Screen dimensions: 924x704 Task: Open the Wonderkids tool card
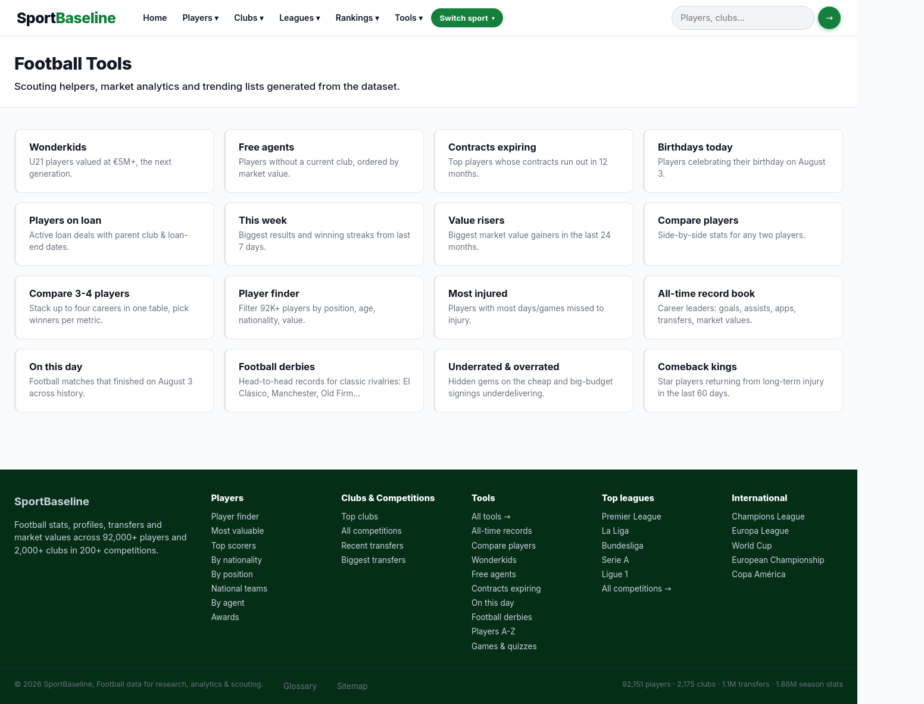pos(114,161)
